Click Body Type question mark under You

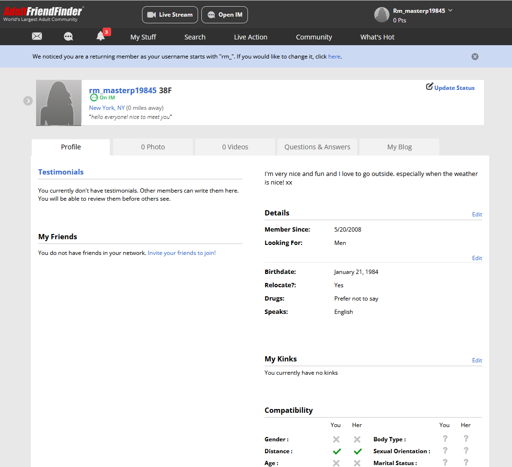click(x=445, y=438)
